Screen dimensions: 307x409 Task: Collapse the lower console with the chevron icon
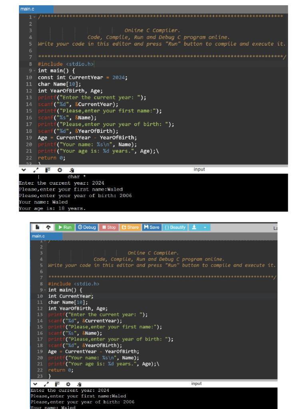pyautogui.click(x=35, y=384)
